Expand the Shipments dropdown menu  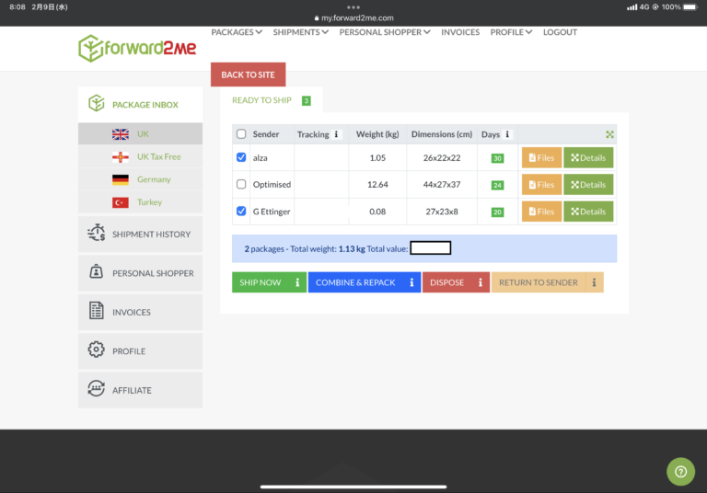301,32
